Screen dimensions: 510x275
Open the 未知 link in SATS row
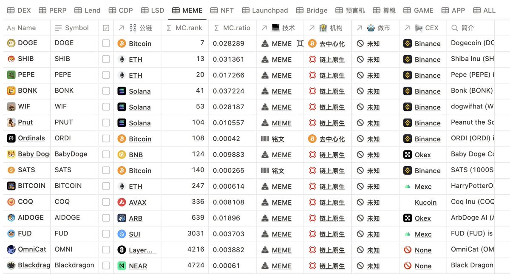coord(373,171)
